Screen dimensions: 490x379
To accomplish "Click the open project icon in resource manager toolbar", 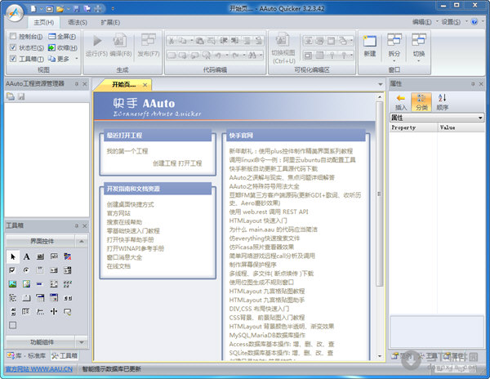I will 11,96.
